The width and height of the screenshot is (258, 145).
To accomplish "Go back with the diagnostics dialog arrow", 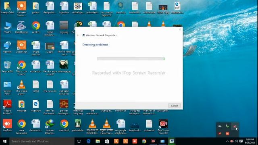I will tap(78, 35).
